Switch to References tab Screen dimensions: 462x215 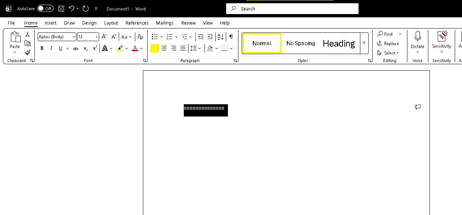point(137,23)
